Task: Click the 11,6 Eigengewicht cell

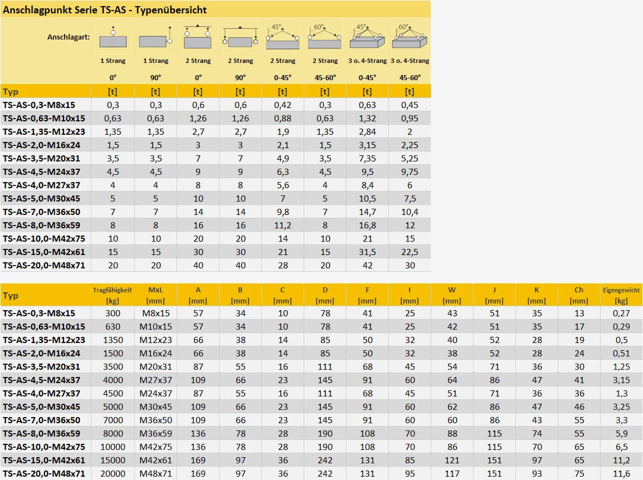Action: 621,473
